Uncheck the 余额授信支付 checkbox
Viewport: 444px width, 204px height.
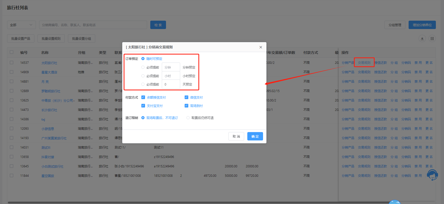coord(143,97)
